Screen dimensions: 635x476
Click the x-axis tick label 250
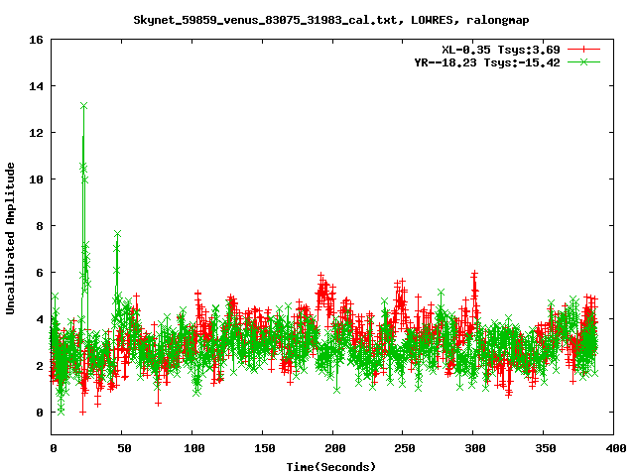pos(405,448)
